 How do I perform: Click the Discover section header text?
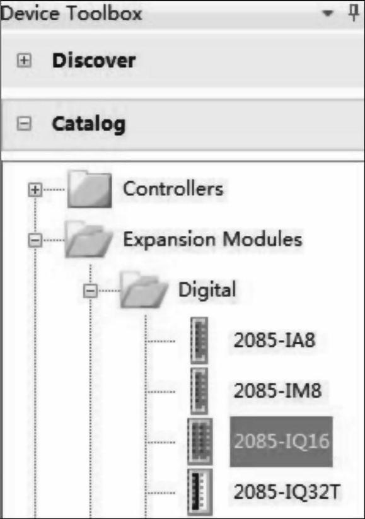[x=94, y=61]
